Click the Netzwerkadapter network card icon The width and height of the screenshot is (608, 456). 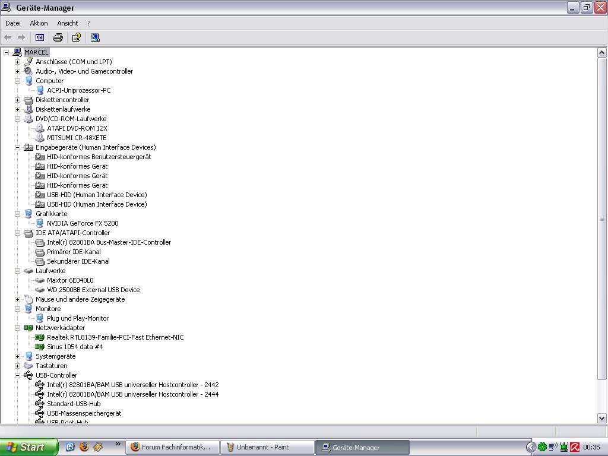(x=28, y=328)
